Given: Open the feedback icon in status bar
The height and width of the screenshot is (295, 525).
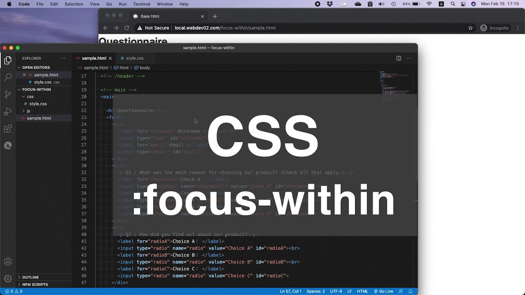Looking at the screenshot, I should pos(401,291).
